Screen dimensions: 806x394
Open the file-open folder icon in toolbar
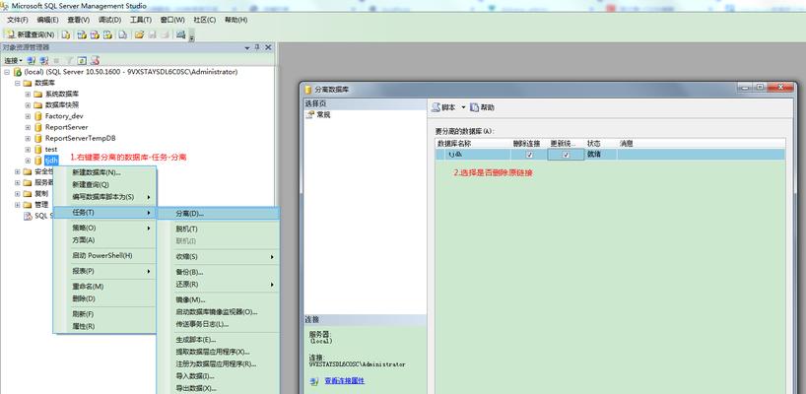pos(139,34)
